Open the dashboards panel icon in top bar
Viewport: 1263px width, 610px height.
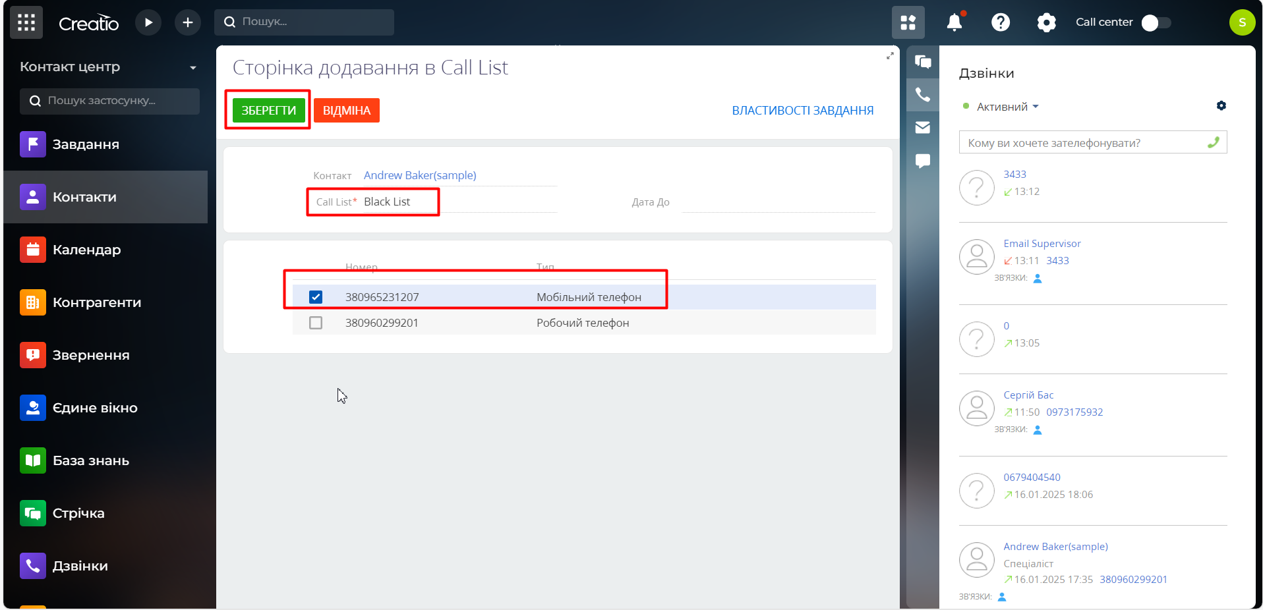(908, 22)
